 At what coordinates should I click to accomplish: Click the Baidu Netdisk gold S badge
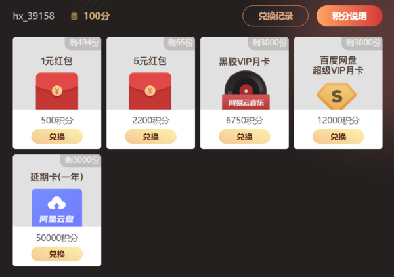[337, 96]
